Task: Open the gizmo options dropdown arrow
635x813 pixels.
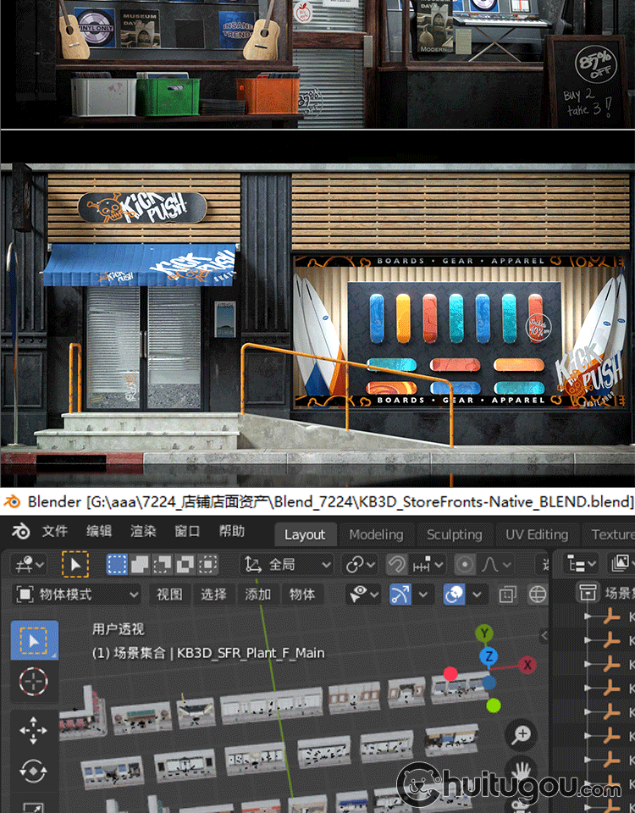Action: 423,595
